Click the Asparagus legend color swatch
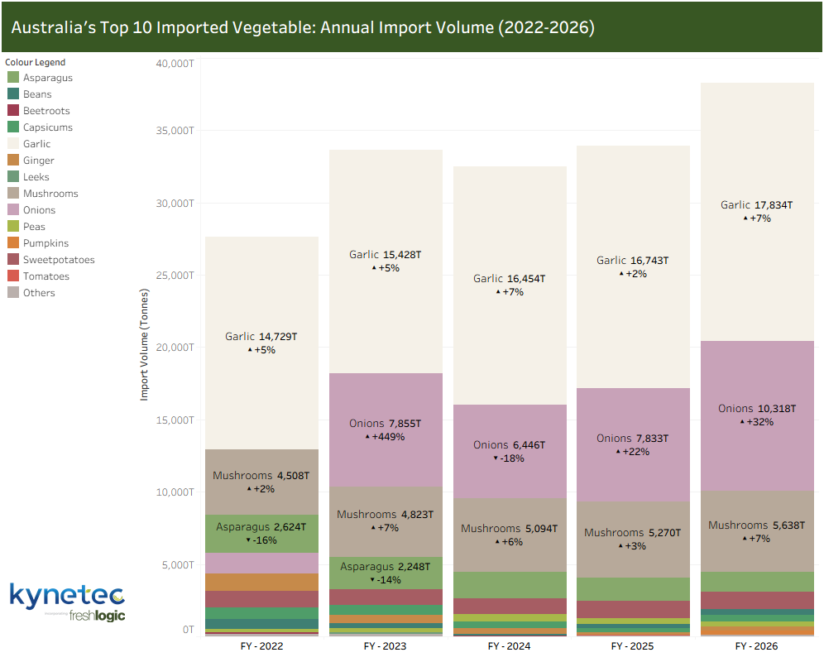 point(13,77)
